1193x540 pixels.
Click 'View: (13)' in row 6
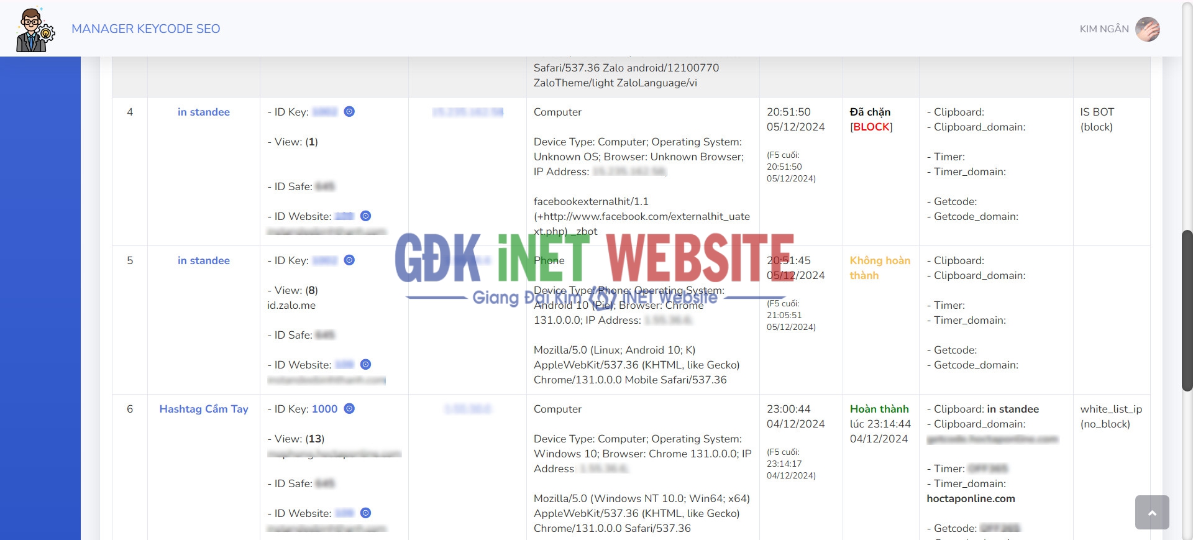(x=296, y=439)
